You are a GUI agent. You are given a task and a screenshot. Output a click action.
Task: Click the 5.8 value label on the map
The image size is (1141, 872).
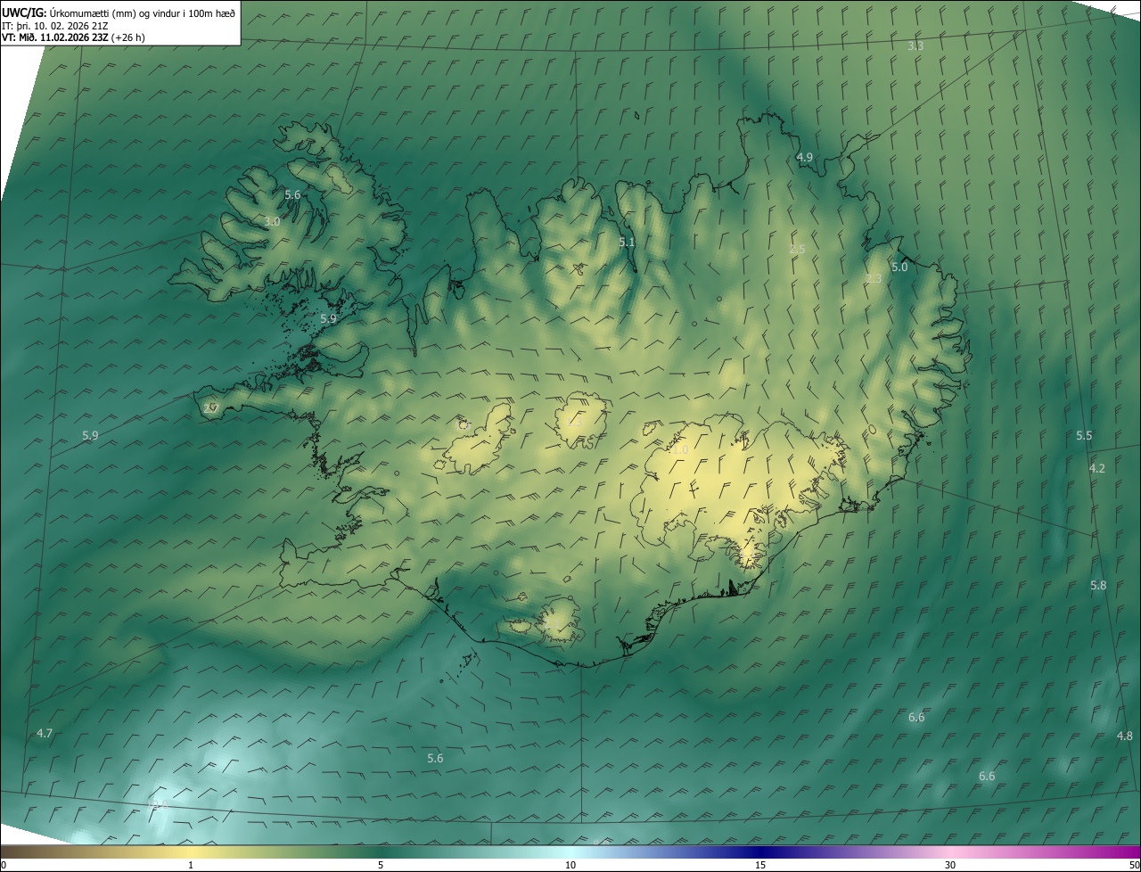coord(1098,585)
